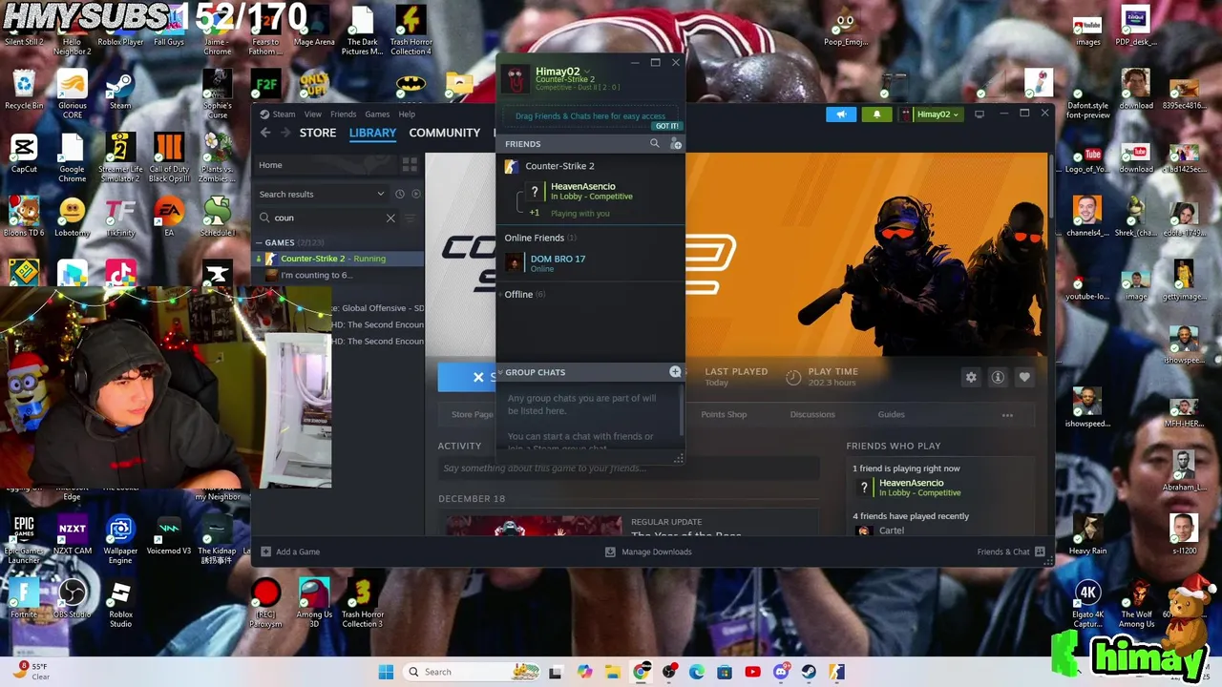The image size is (1222, 687).
Task: Select the CapCut desktop icon
Action: tap(24, 155)
